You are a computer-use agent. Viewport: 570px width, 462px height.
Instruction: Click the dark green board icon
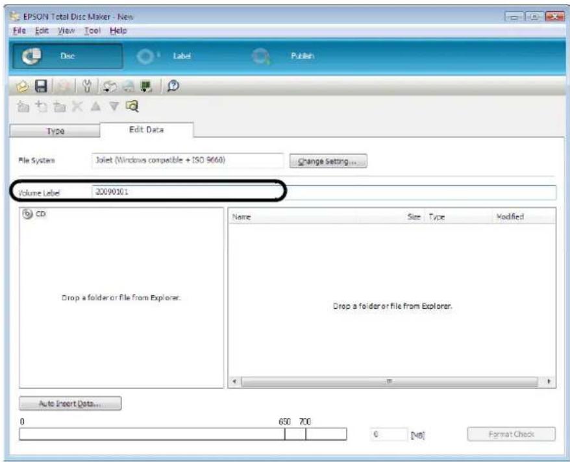point(146,86)
